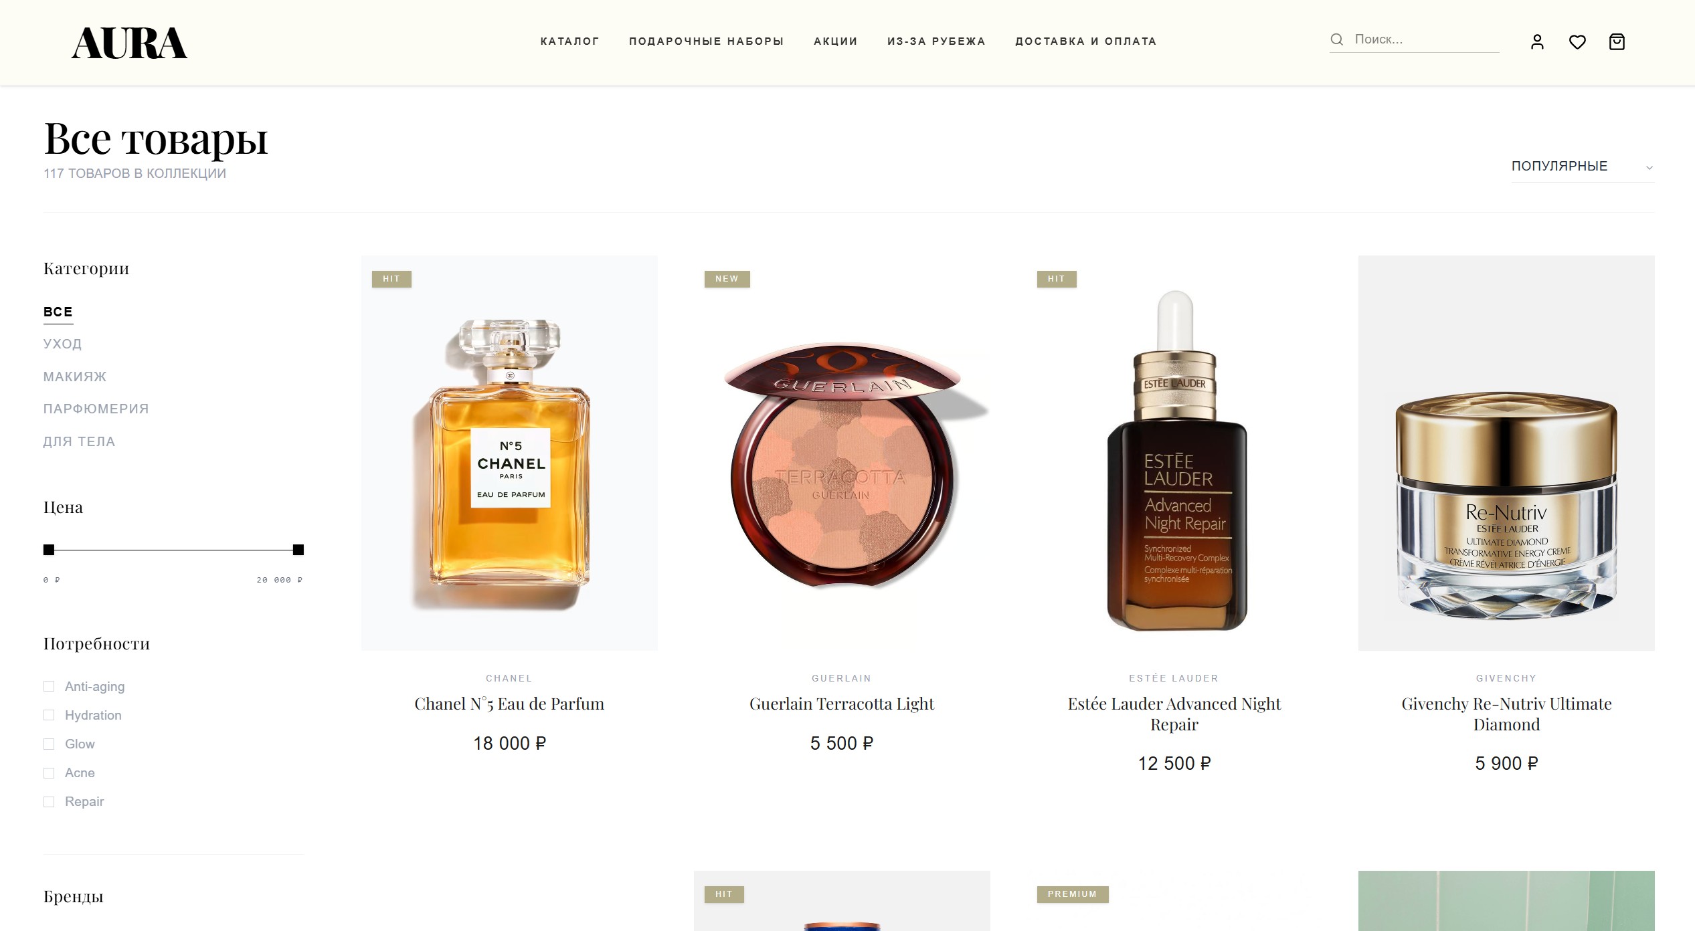
Task: Click the PREMIUM badge on lower product
Action: click(1072, 894)
